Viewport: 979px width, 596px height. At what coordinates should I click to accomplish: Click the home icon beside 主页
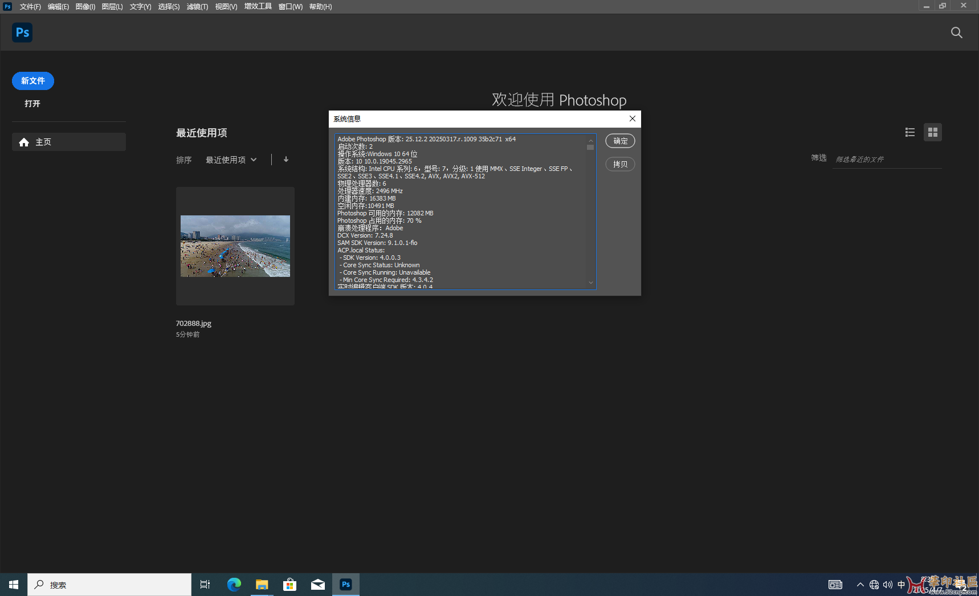click(24, 142)
